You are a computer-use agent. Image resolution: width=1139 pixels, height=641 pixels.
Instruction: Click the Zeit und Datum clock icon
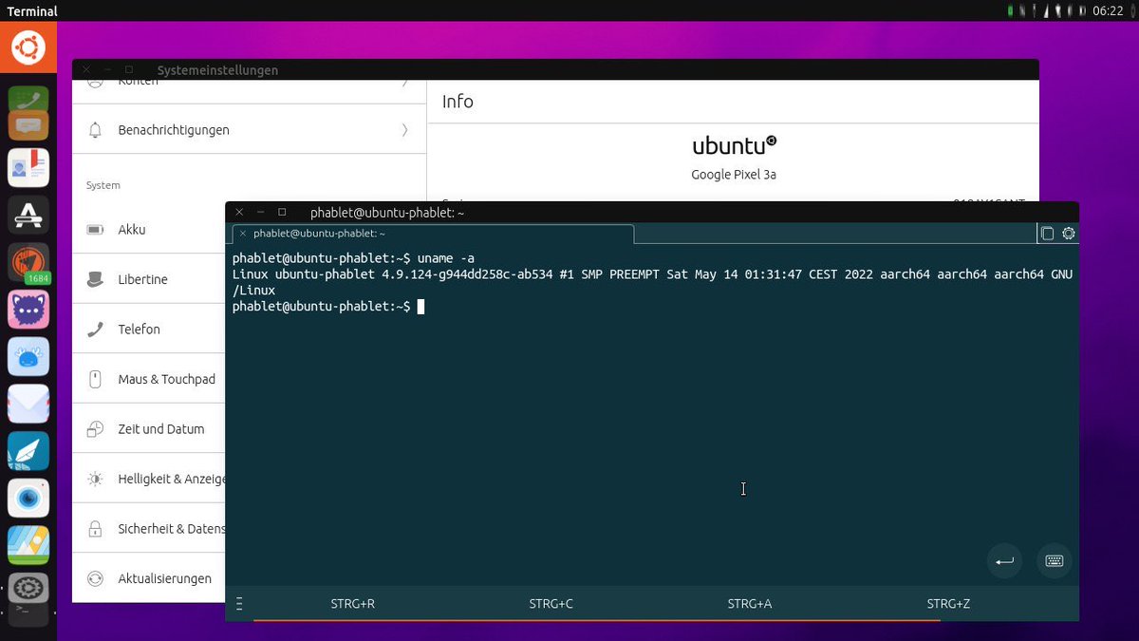tap(95, 429)
